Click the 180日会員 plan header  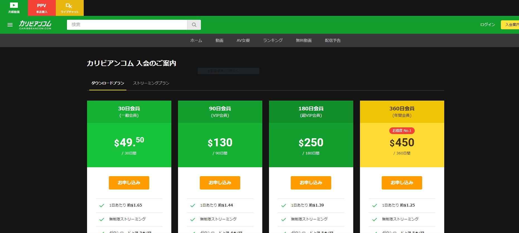311,112
